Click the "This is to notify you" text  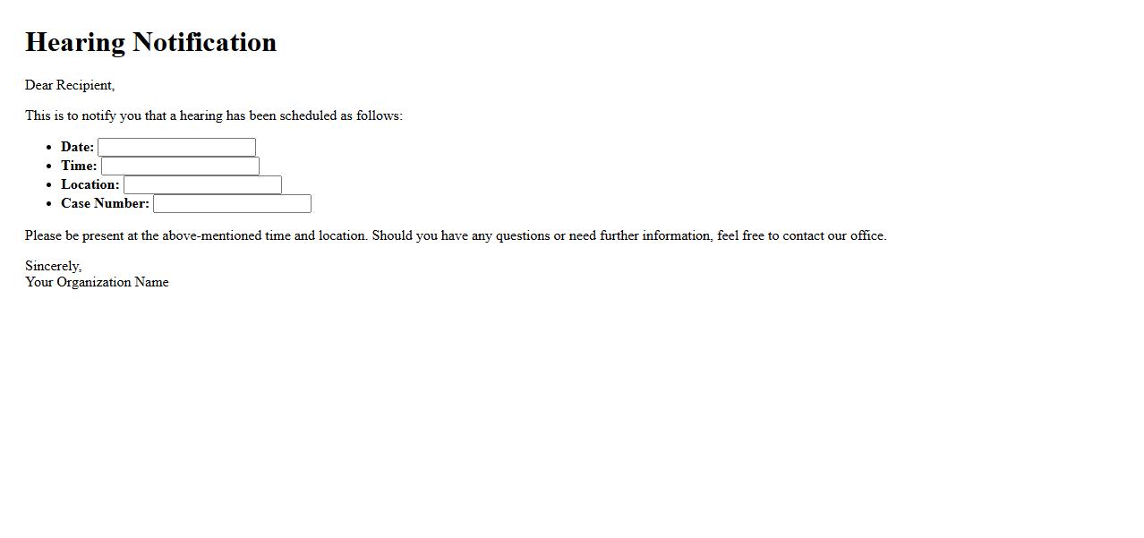coord(90,115)
